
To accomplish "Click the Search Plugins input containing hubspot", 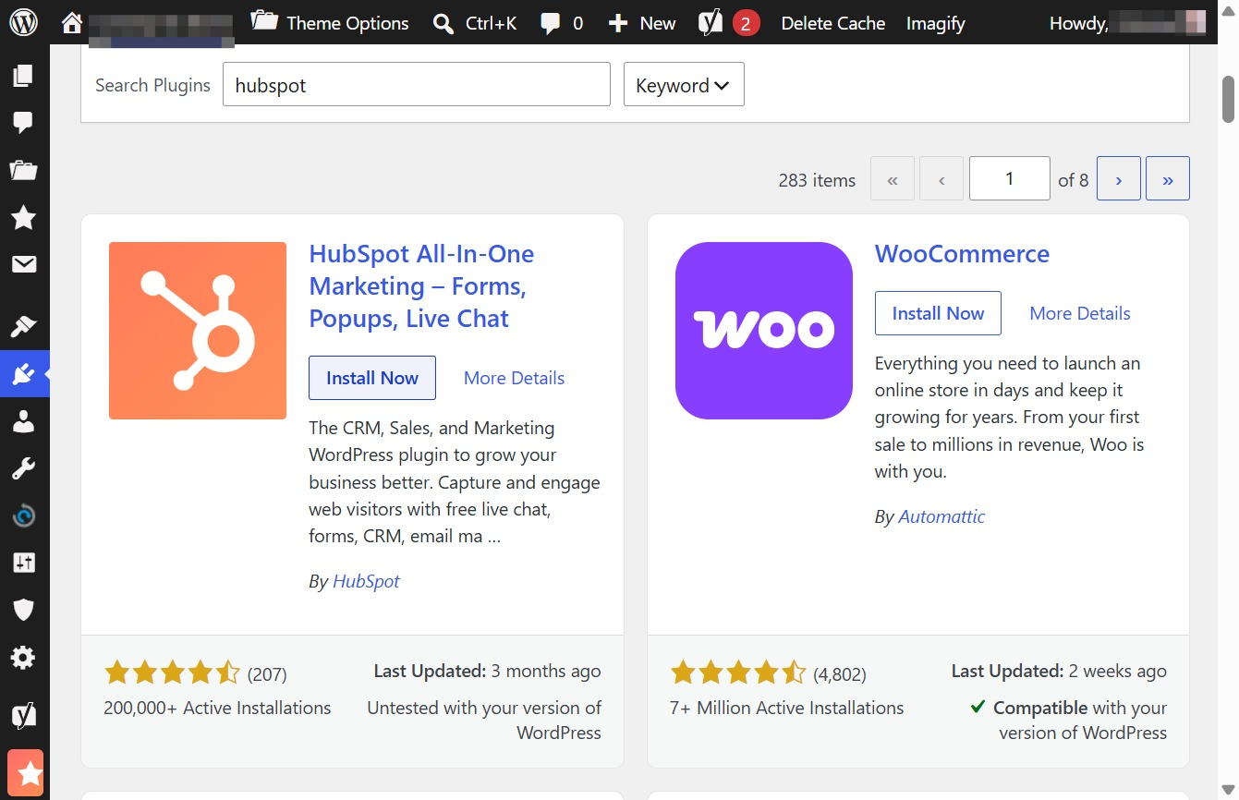I will 417,85.
